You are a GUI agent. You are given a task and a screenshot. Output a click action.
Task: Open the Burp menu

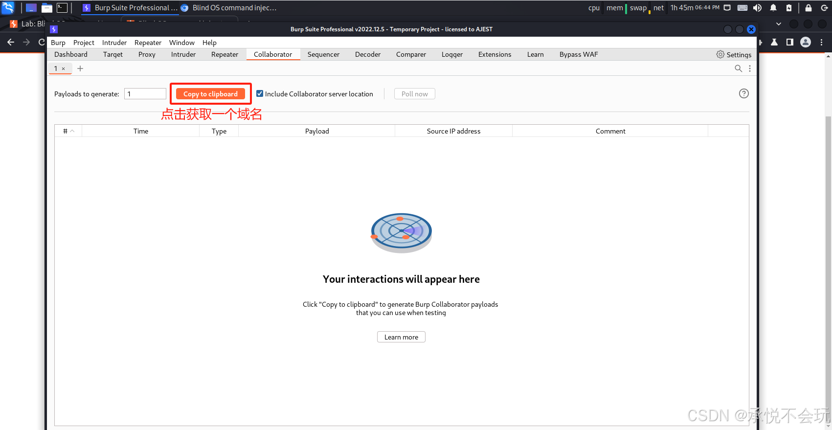pos(58,43)
